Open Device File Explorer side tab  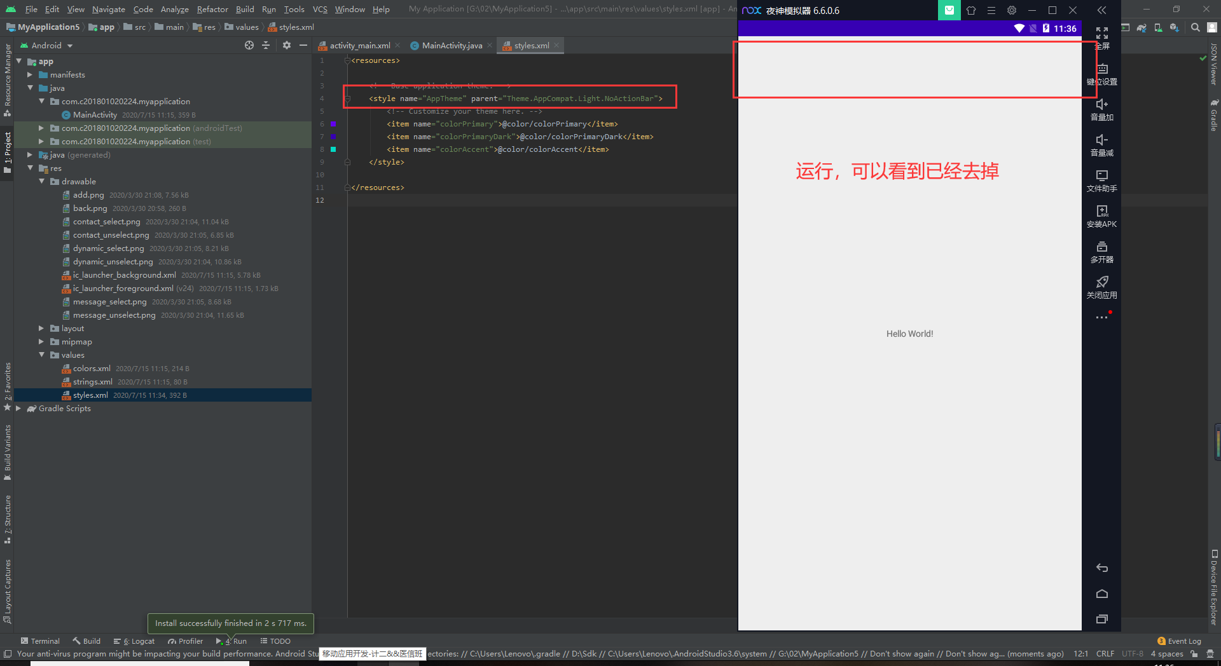click(x=1213, y=588)
